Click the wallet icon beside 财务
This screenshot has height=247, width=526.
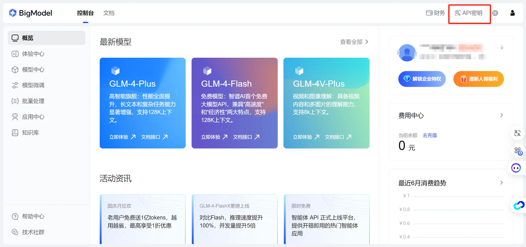(429, 13)
